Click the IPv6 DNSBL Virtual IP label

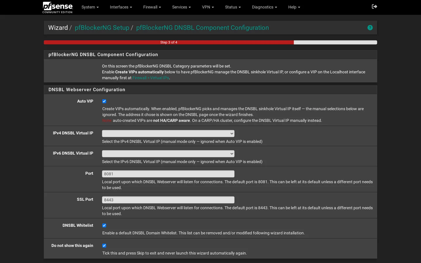(73, 153)
